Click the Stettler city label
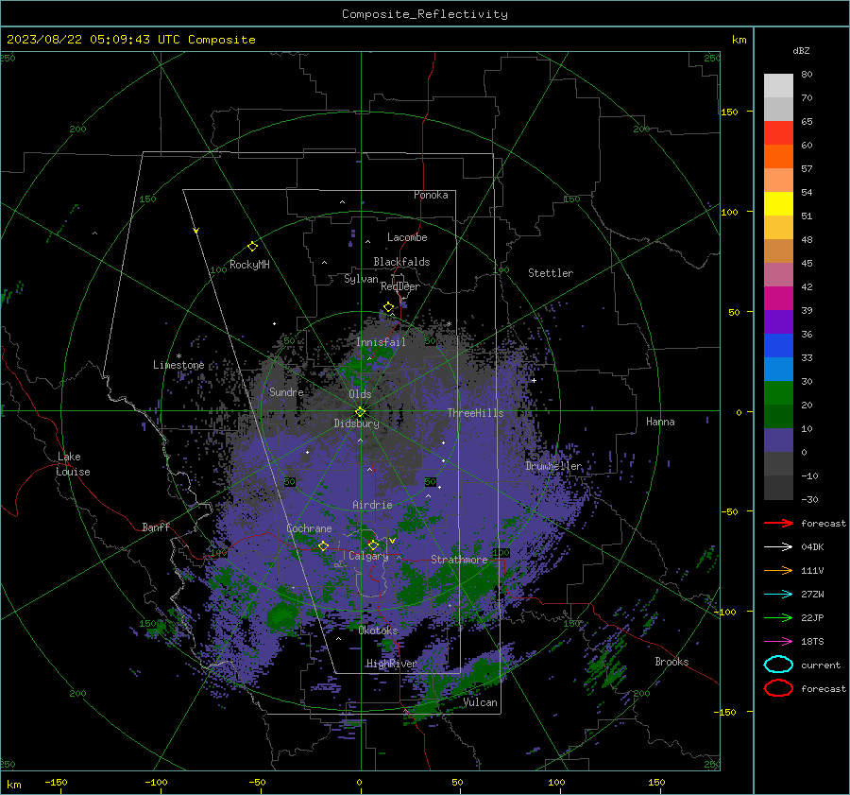 coord(551,273)
